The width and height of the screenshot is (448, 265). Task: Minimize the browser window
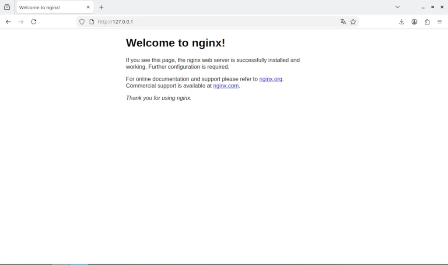pyautogui.click(x=423, y=7)
